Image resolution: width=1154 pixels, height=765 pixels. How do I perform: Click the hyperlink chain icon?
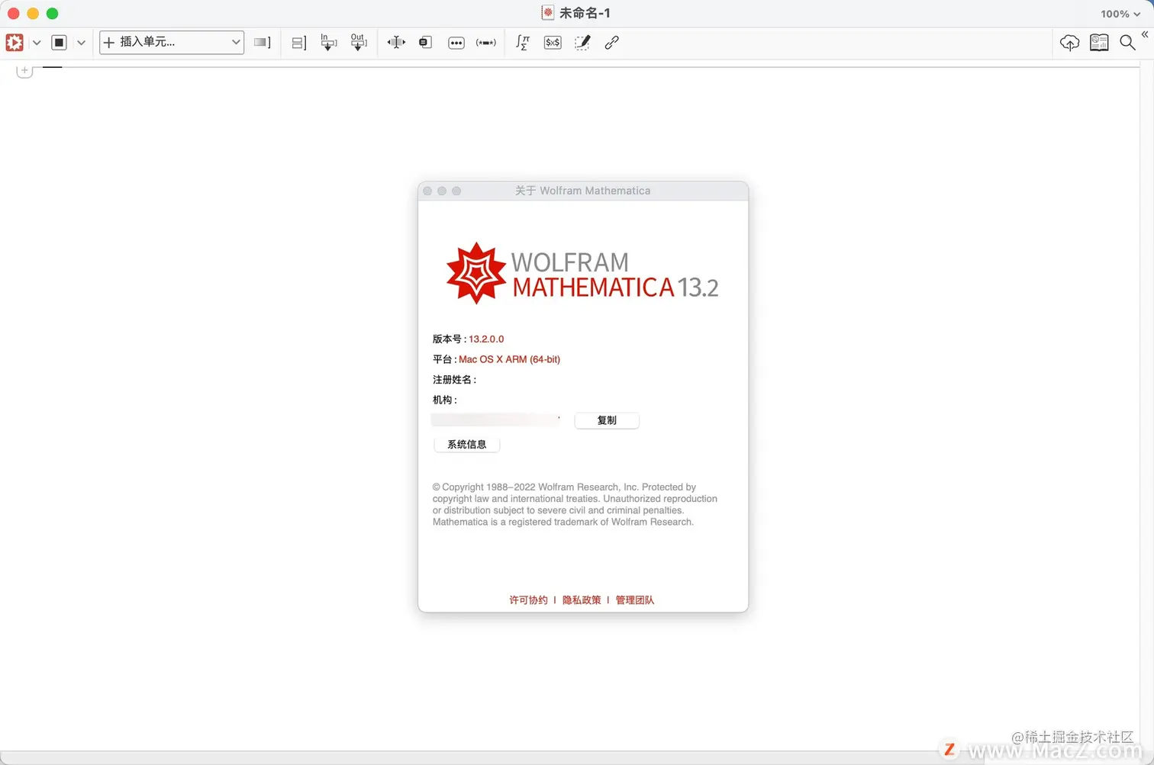(612, 43)
